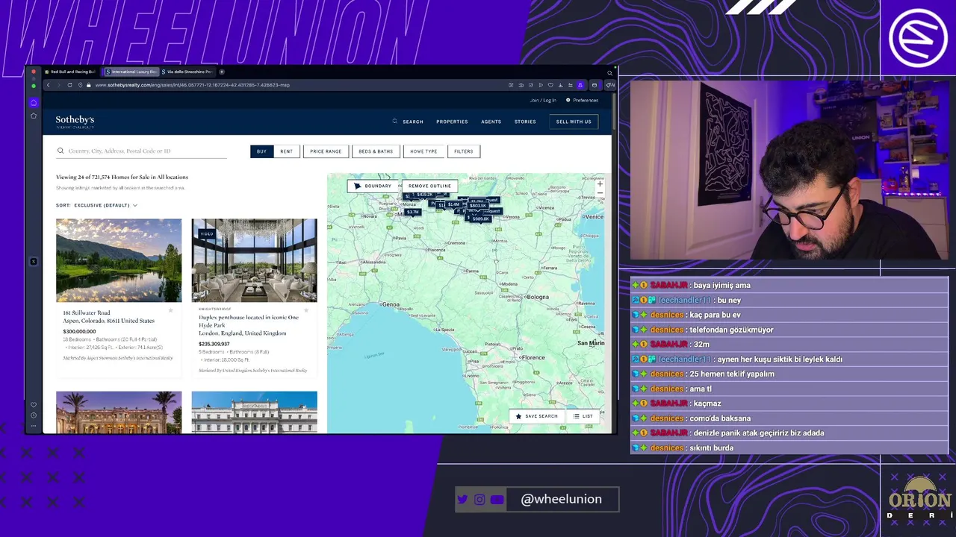Open the Search text link in the site header

(x=413, y=122)
